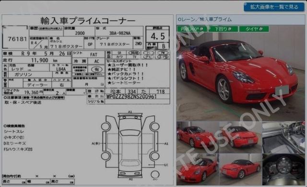This screenshot has width=307, height=187.
Task: Select the low front-corner thumbnail with number plate
Action: (x=198, y=169)
